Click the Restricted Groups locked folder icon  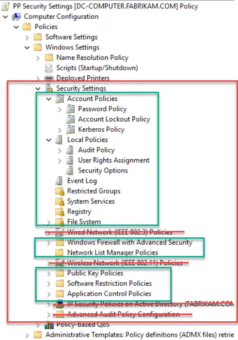pyautogui.click(x=60, y=191)
